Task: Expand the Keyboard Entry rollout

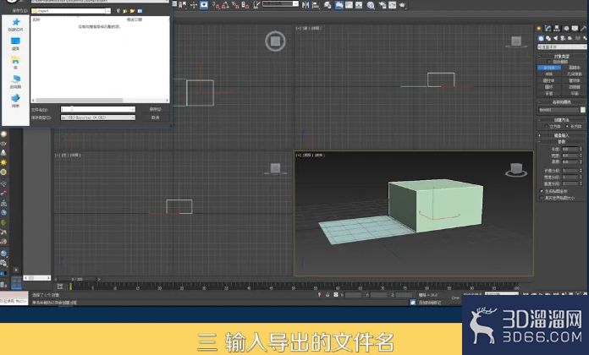Action: (x=562, y=135)
